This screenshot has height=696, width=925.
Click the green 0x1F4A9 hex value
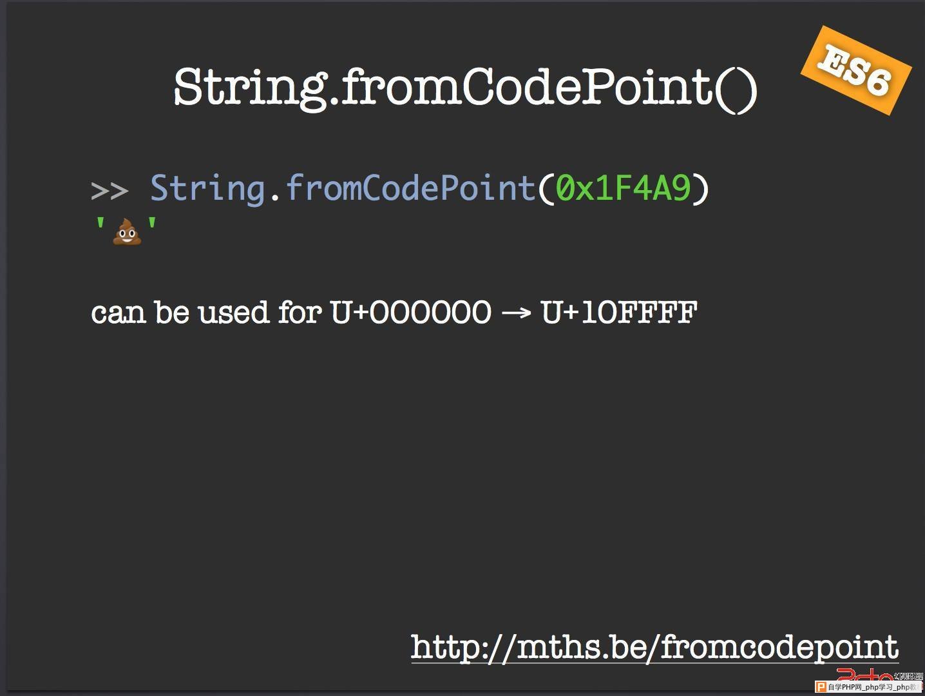[x=624, y=188]
